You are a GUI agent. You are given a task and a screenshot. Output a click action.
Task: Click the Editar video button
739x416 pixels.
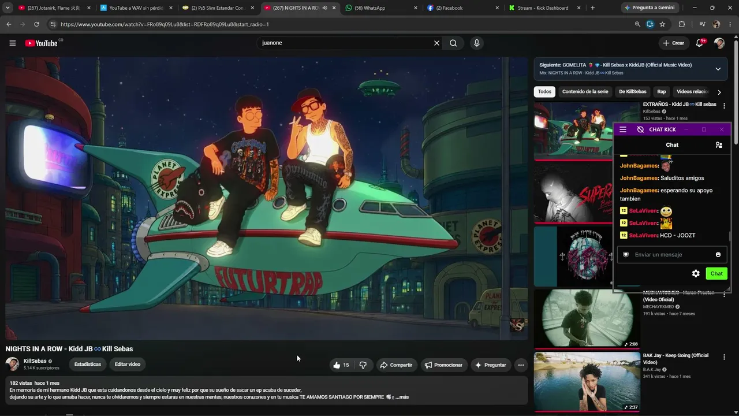pyautogui.click(x=128, y=365)
